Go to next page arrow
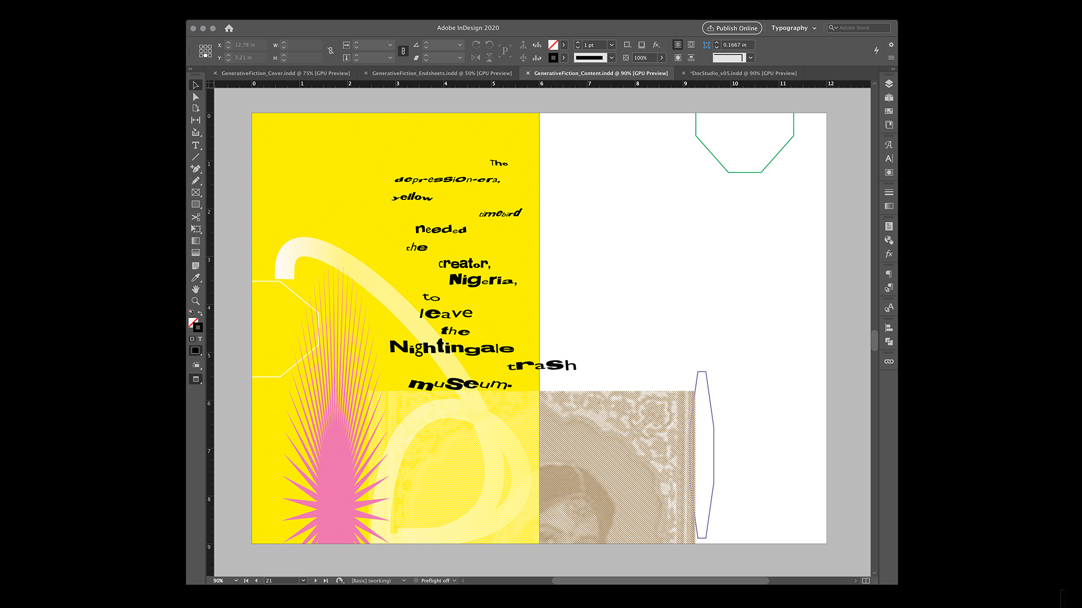This screenshot has height=608, width=1082. pos(316,580)
